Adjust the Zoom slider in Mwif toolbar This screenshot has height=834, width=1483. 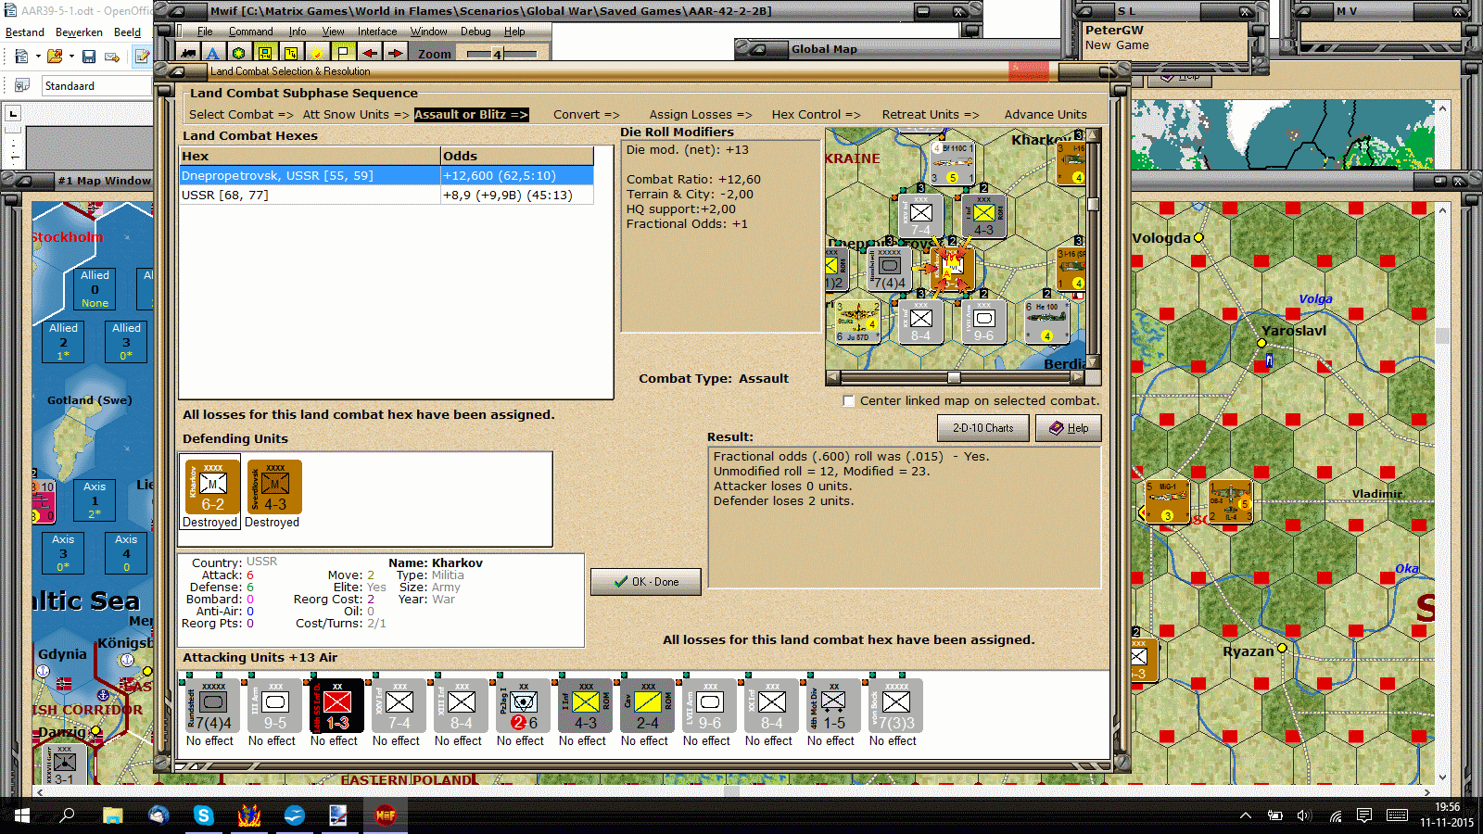click(x=501, y=54)
